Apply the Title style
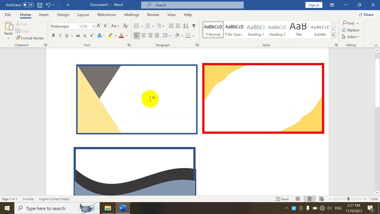 [298, 30]
